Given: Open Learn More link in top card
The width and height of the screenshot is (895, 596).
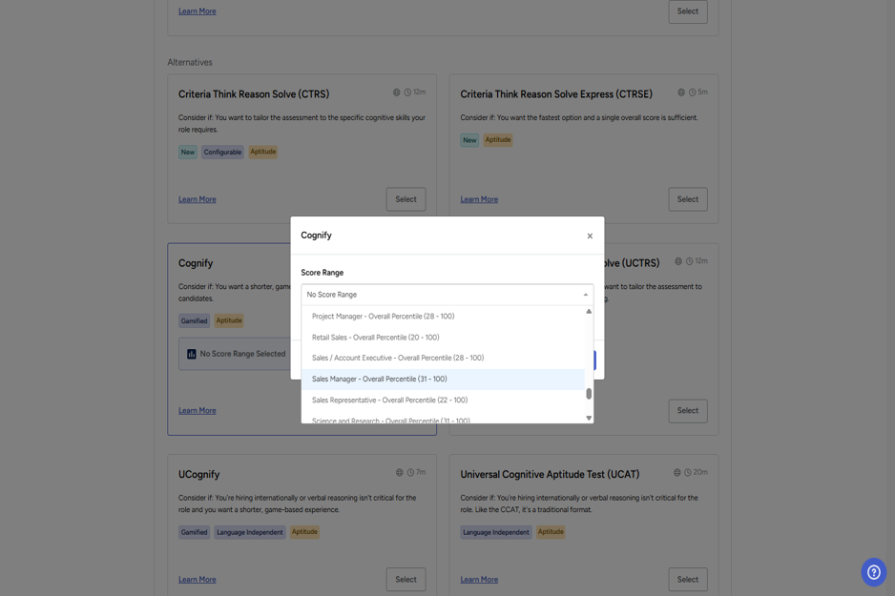Looking at the screenshot, I should [197, 10].
